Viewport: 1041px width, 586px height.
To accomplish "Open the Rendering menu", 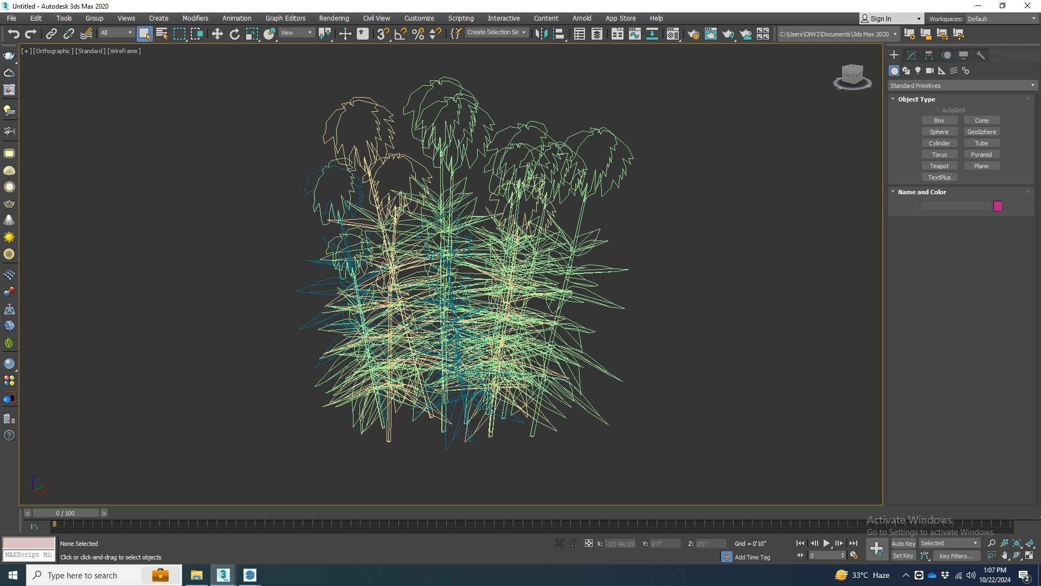I will coord(333,18).
